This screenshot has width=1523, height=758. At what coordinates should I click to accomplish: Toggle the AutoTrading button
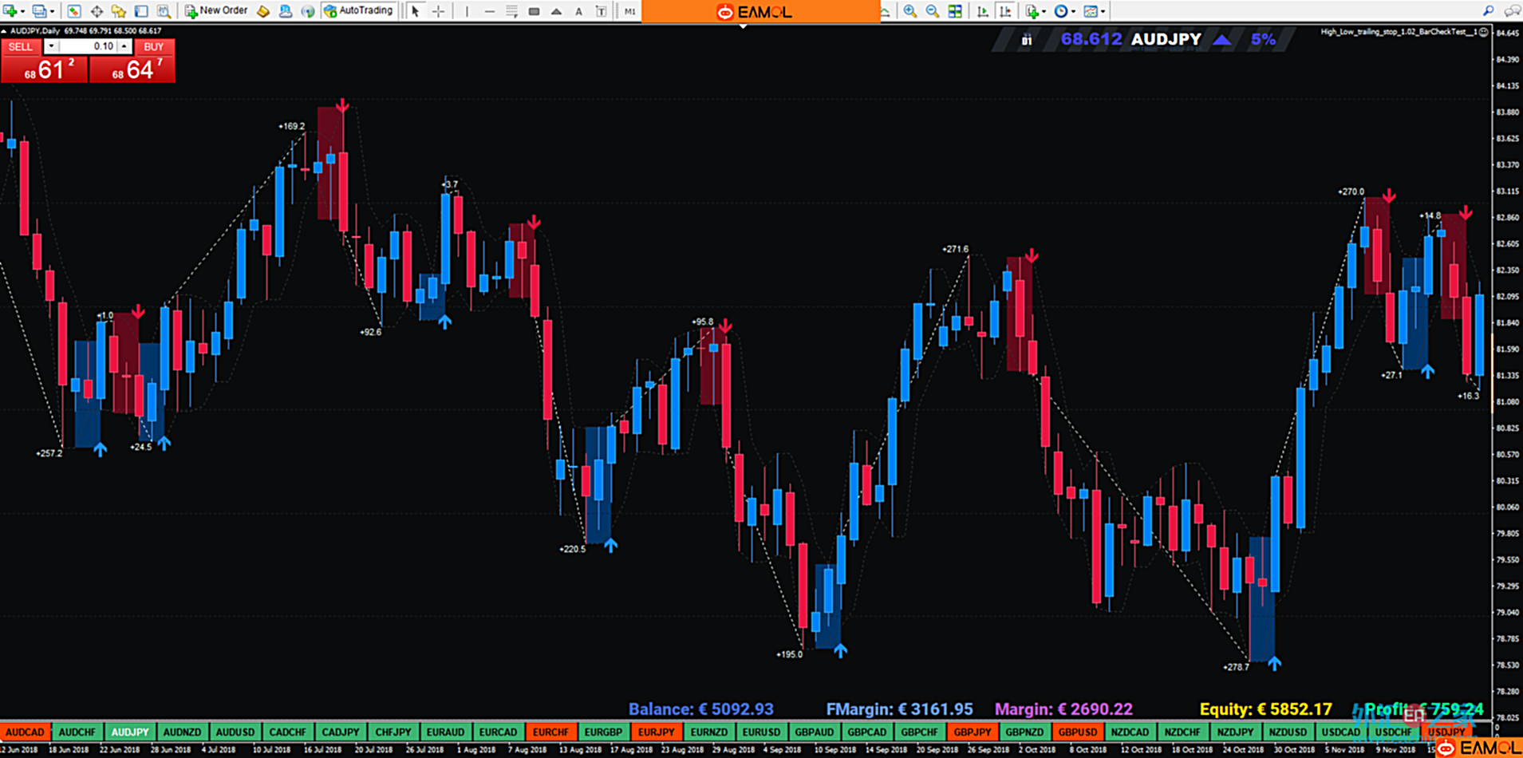(359, 11)
